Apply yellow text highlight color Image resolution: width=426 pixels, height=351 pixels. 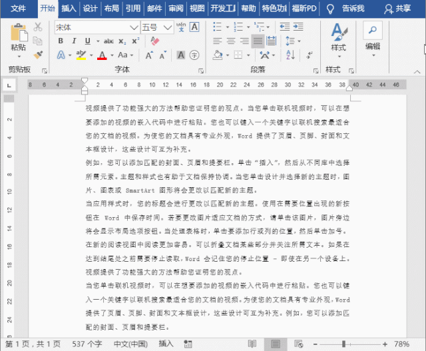point(81,55)
